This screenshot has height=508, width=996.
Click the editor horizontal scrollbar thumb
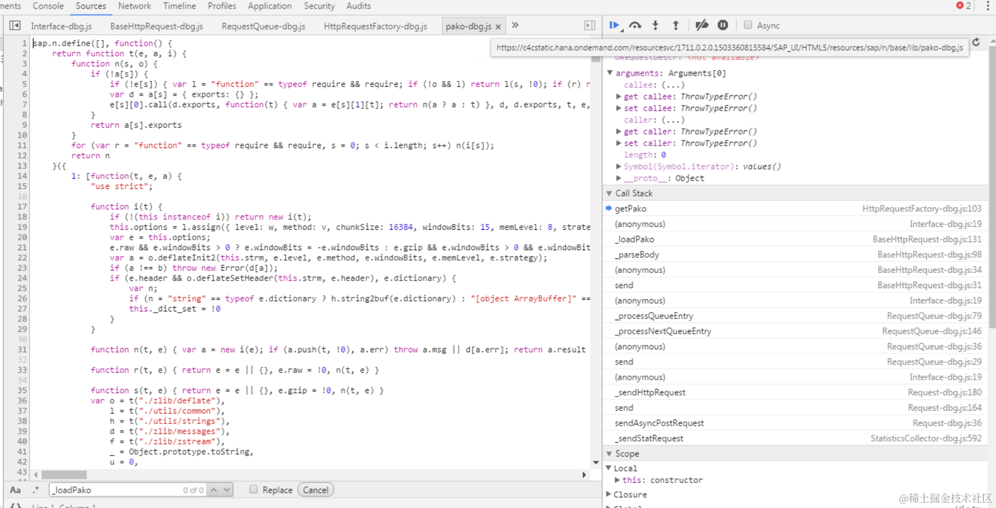click(64, 475)
